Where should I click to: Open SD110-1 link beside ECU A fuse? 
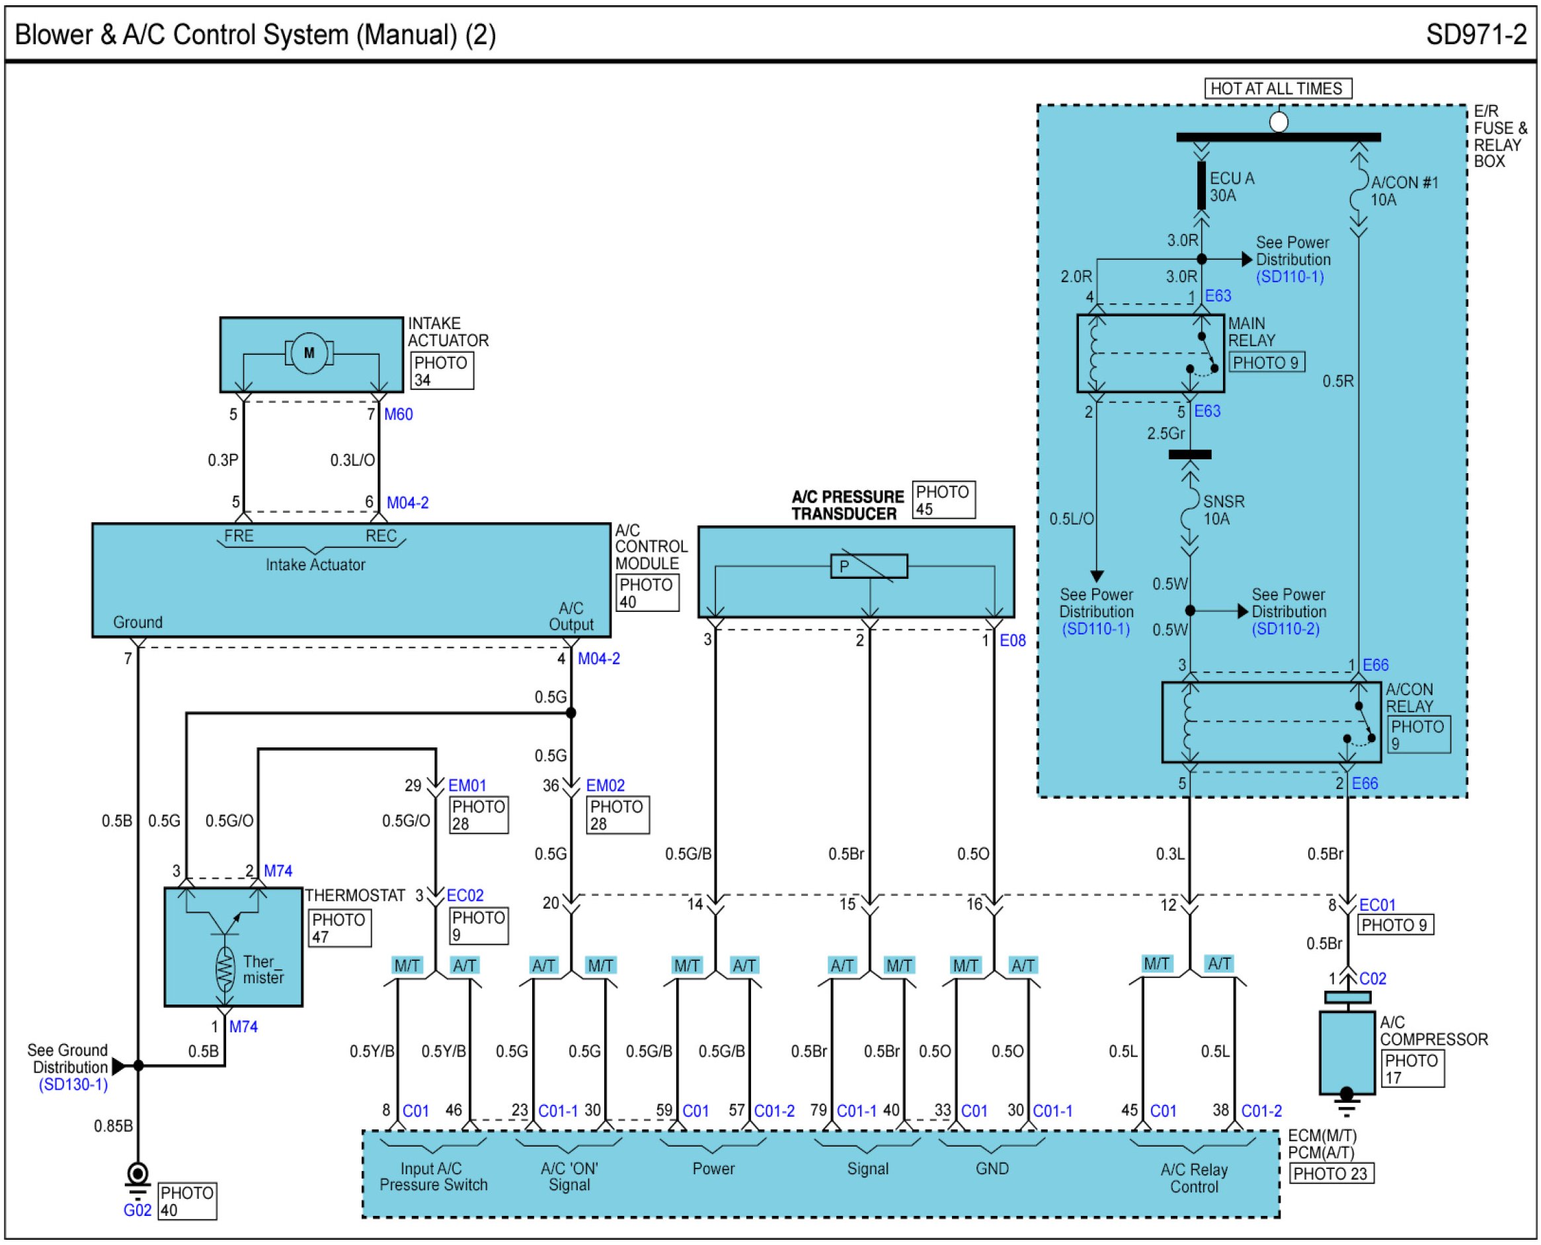pos(1289,277)
